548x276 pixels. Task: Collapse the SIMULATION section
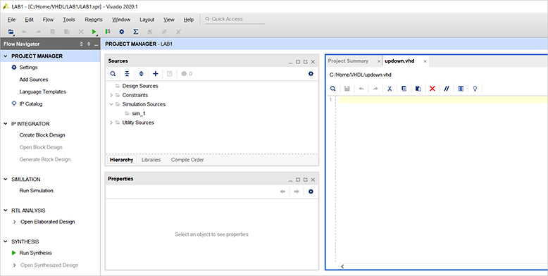tap(5, 180)
